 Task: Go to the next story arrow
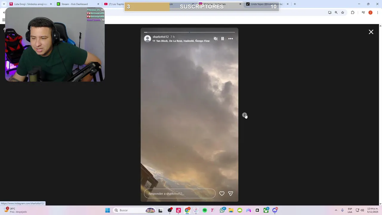coord(244,115)
